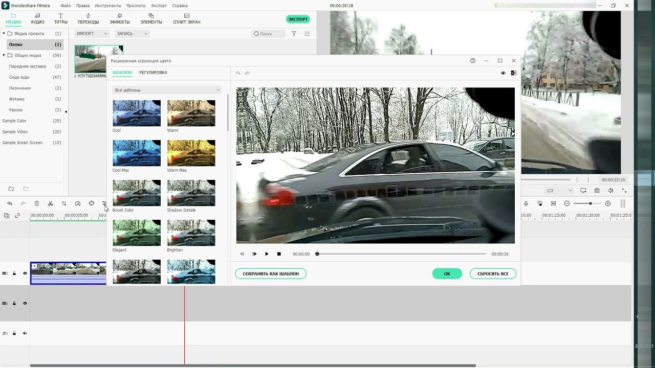Screen dimensions: 655x368
Task: Switch media library to grid view icon
Action: [x=307, y=34]
